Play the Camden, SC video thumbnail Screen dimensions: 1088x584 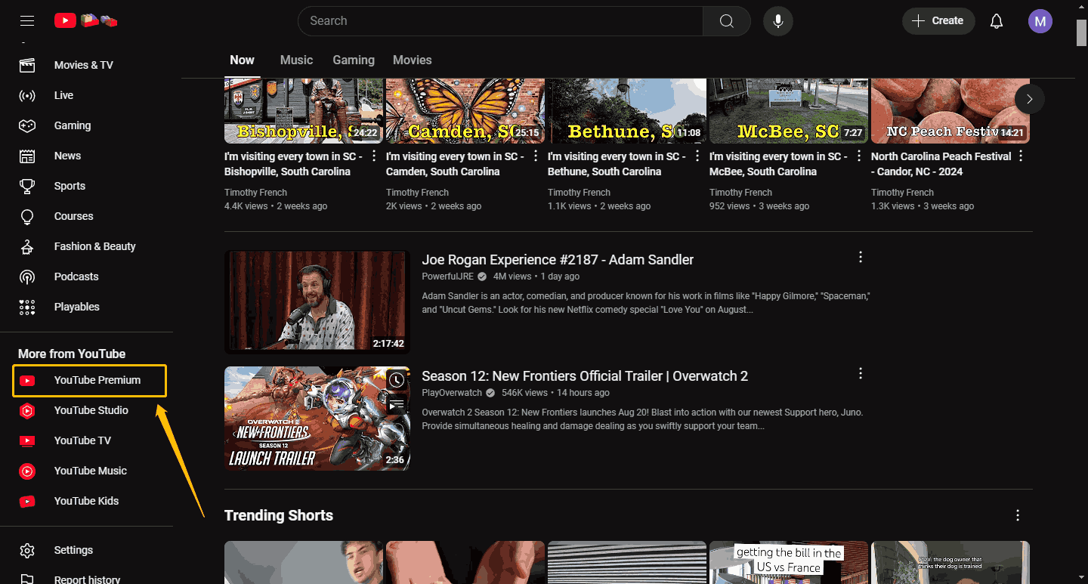[x=465, y=110]
